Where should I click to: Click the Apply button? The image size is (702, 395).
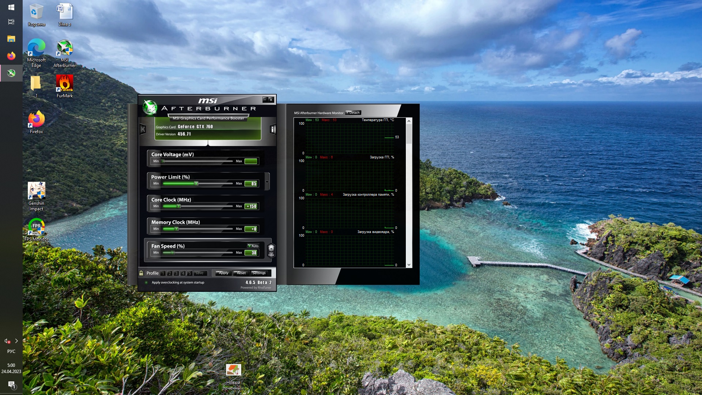click(223, 273)
